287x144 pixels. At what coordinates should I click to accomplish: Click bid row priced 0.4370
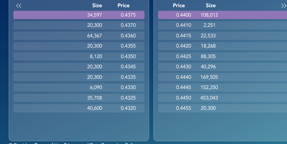79,25
